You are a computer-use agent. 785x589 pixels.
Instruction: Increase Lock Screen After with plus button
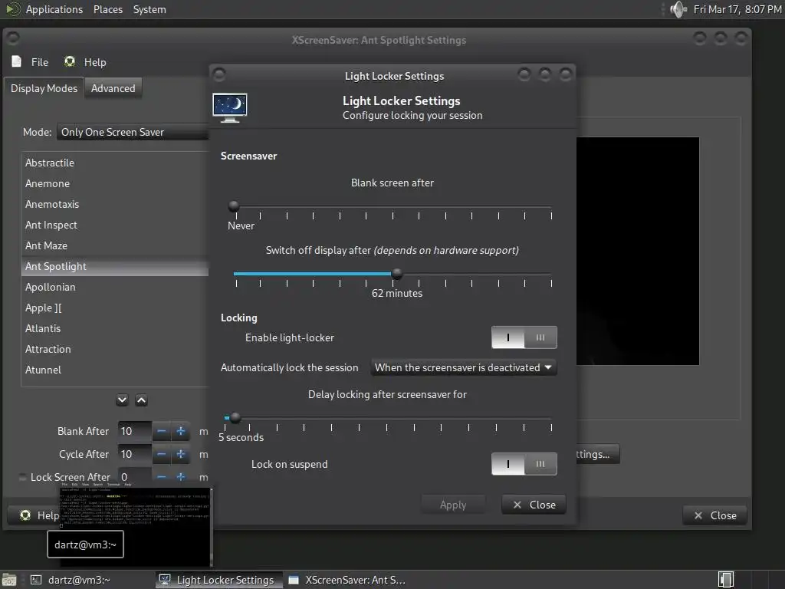point(181,477)
